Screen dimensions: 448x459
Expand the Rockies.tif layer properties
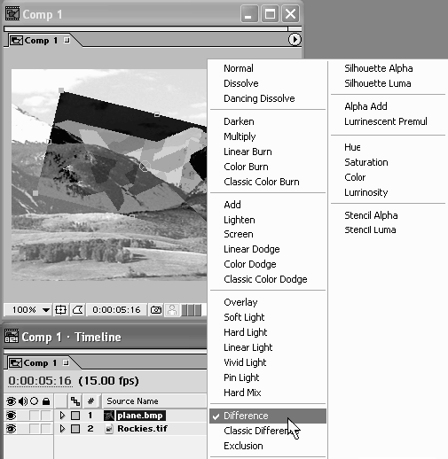pyautogui.click(x=62, y=429)
